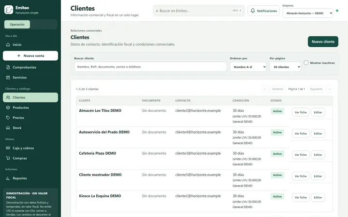
Task: Click the Almacén Los Tilos DEMO client name
Action: coord(100,111)
